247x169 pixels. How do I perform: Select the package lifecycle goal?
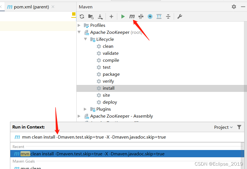coord(111,74)
